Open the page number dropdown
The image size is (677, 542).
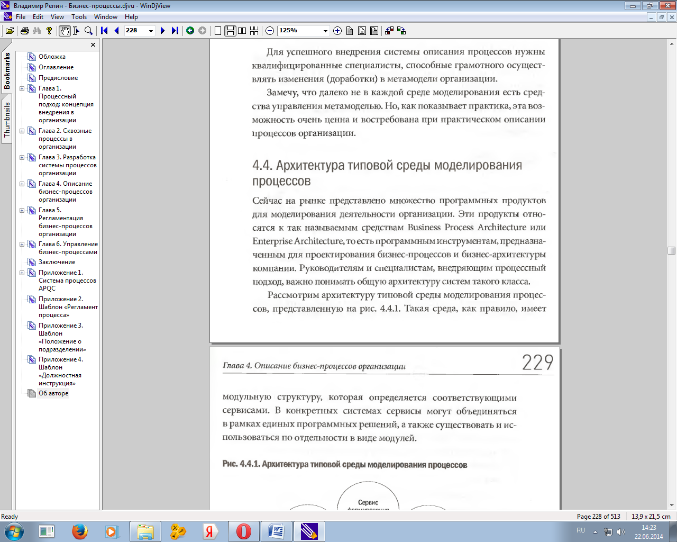151,31
